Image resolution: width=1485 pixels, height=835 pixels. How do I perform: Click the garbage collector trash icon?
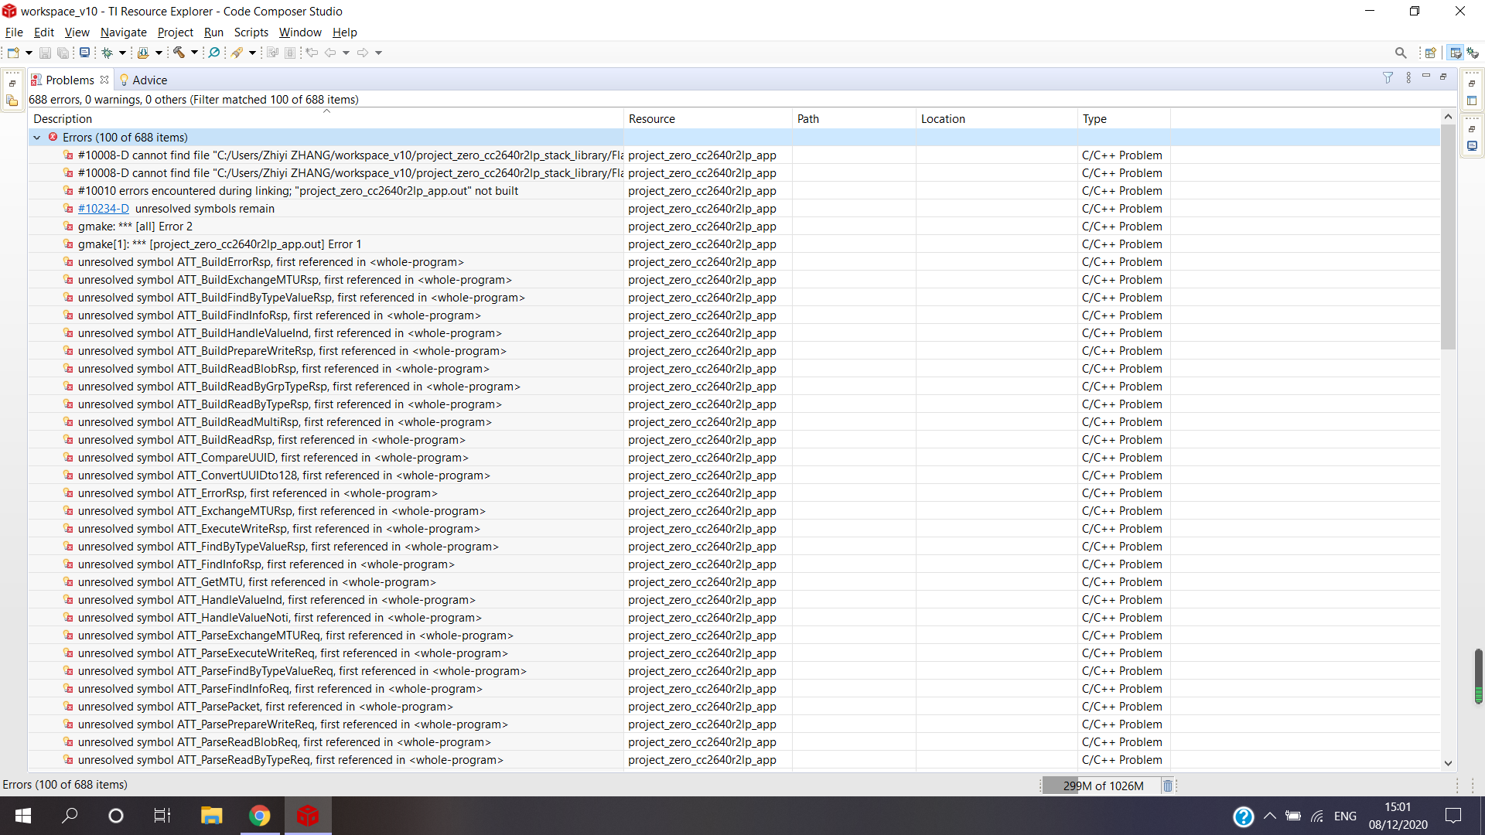pos(1168,786)
